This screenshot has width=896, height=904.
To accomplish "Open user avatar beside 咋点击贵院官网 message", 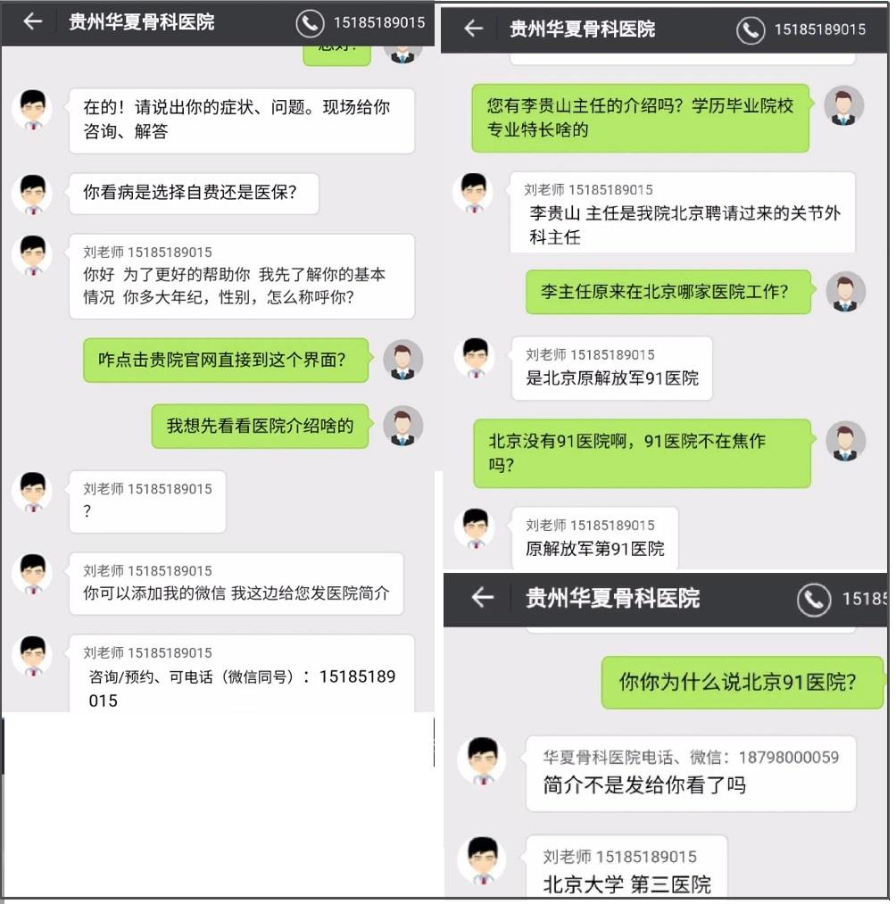I will [403, 360].
